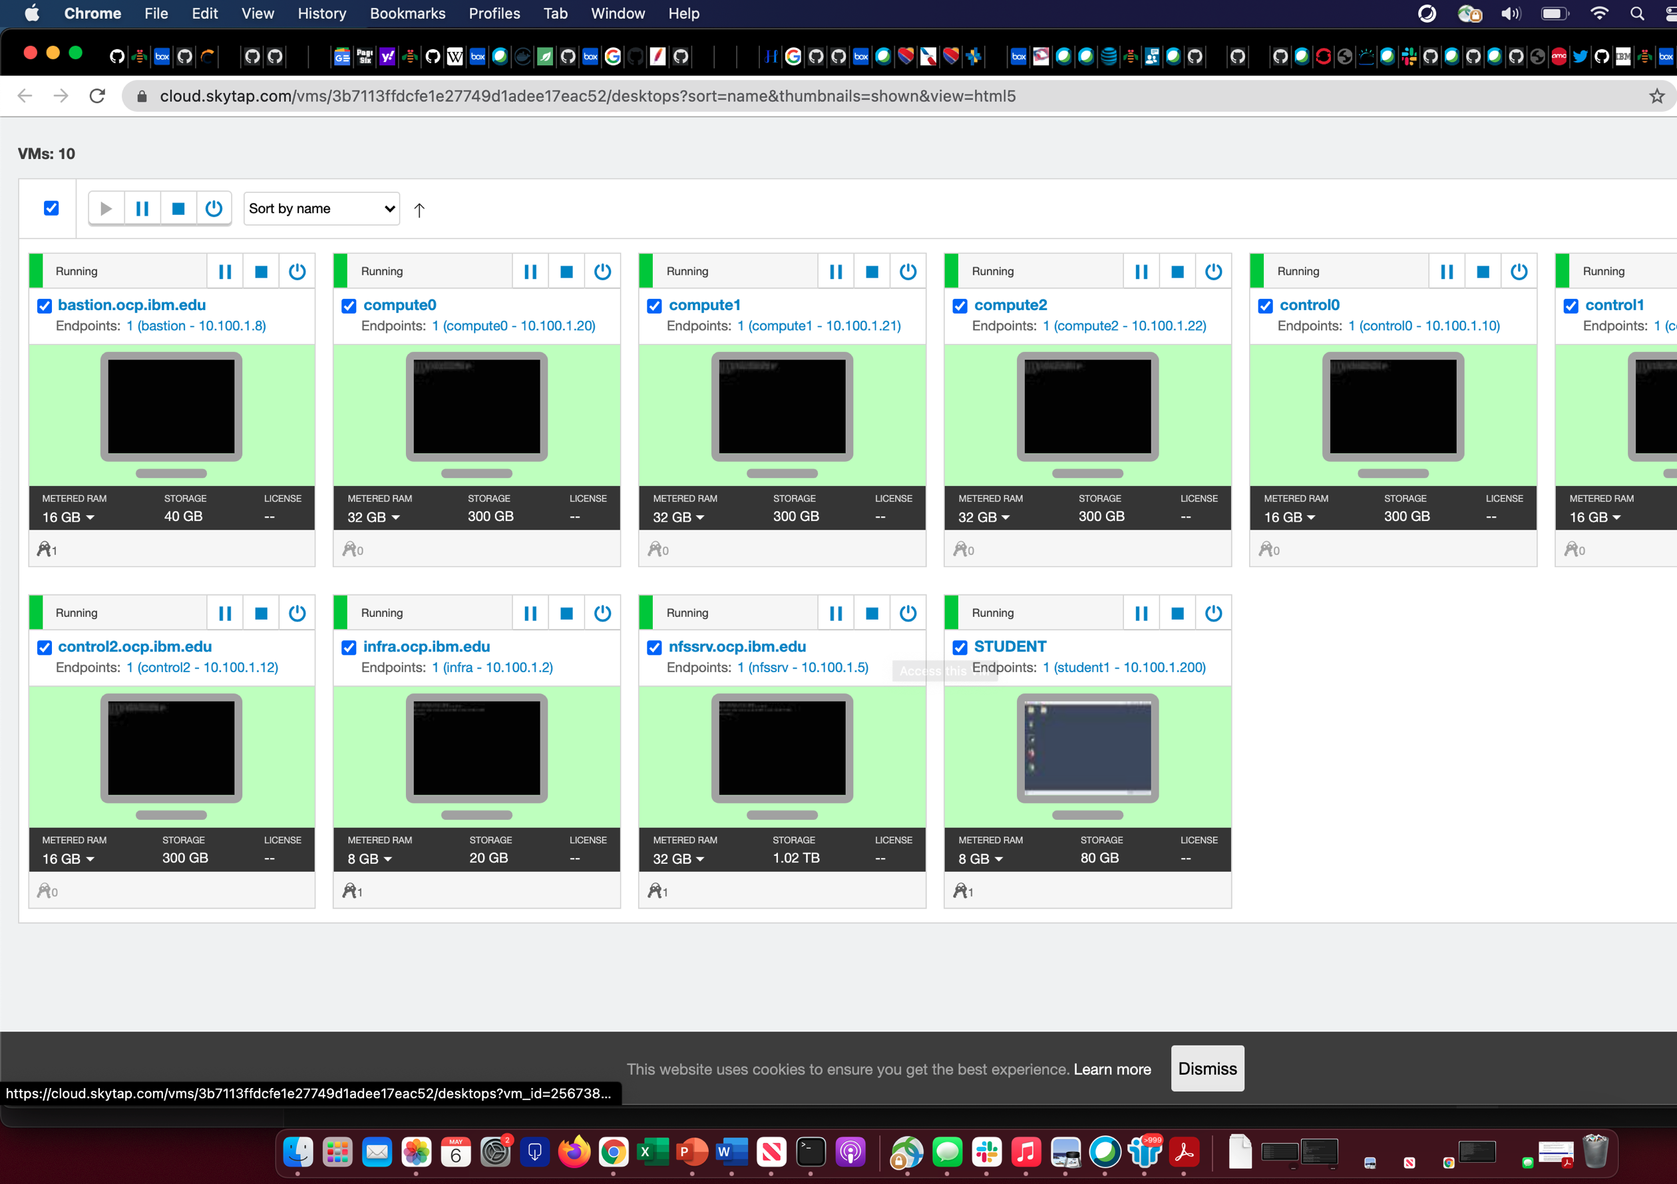1677x1184 pixels.
Task: Open the File menu
Action: [x=156, y=13]
